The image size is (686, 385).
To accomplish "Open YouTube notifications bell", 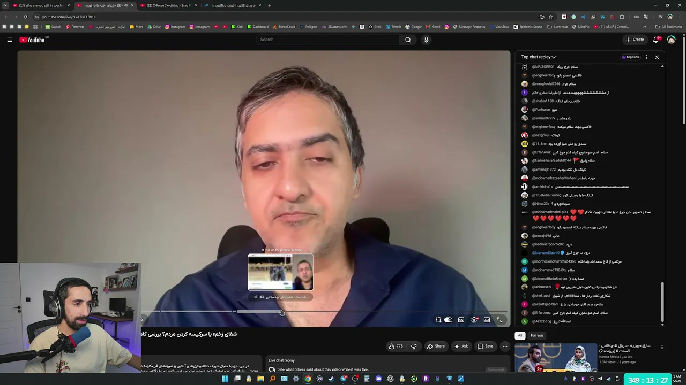I will [656, 40].
